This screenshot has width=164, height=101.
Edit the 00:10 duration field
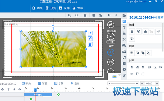coord(149,83)
